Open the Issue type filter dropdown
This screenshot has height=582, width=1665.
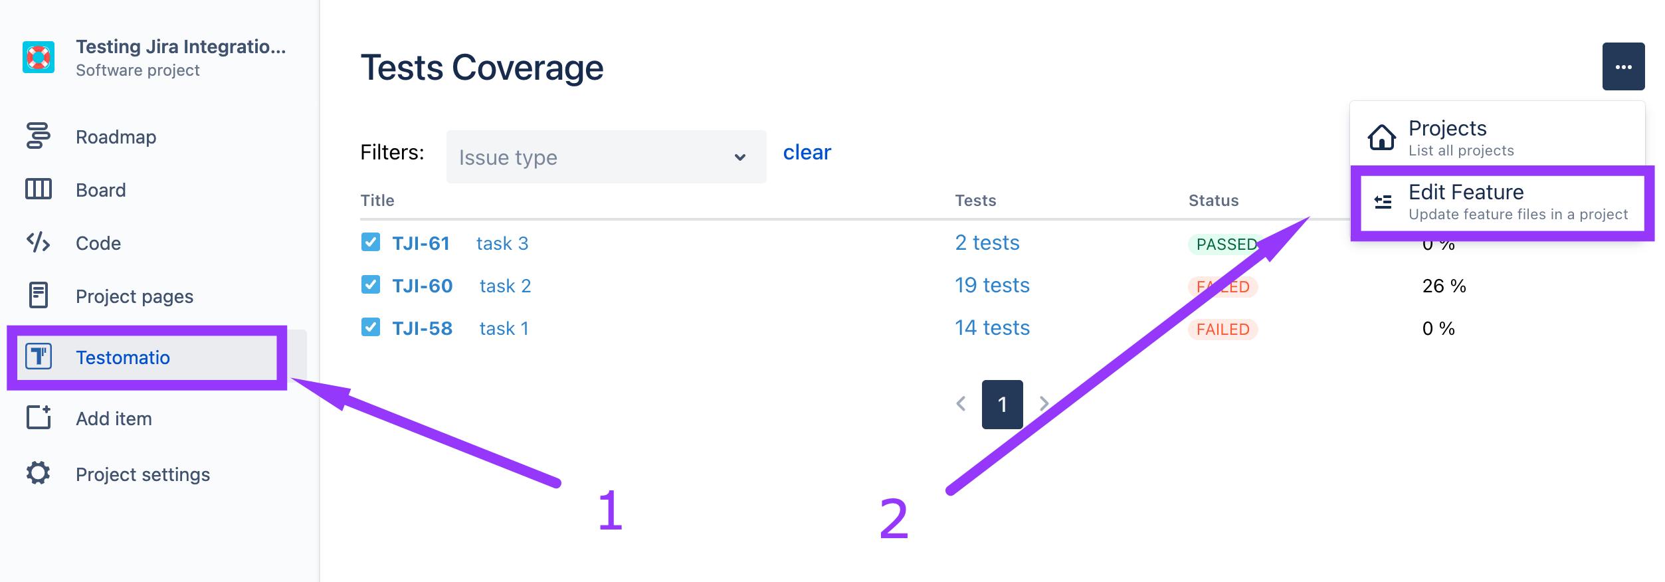[605, 157]
